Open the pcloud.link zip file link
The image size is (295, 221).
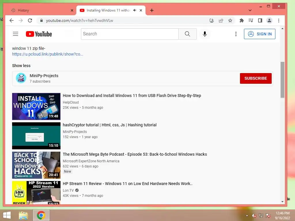(48, 54)
